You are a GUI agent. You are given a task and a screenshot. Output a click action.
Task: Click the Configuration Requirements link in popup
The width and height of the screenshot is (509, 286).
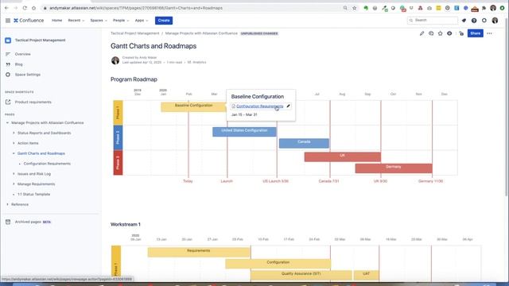point(260,106)
